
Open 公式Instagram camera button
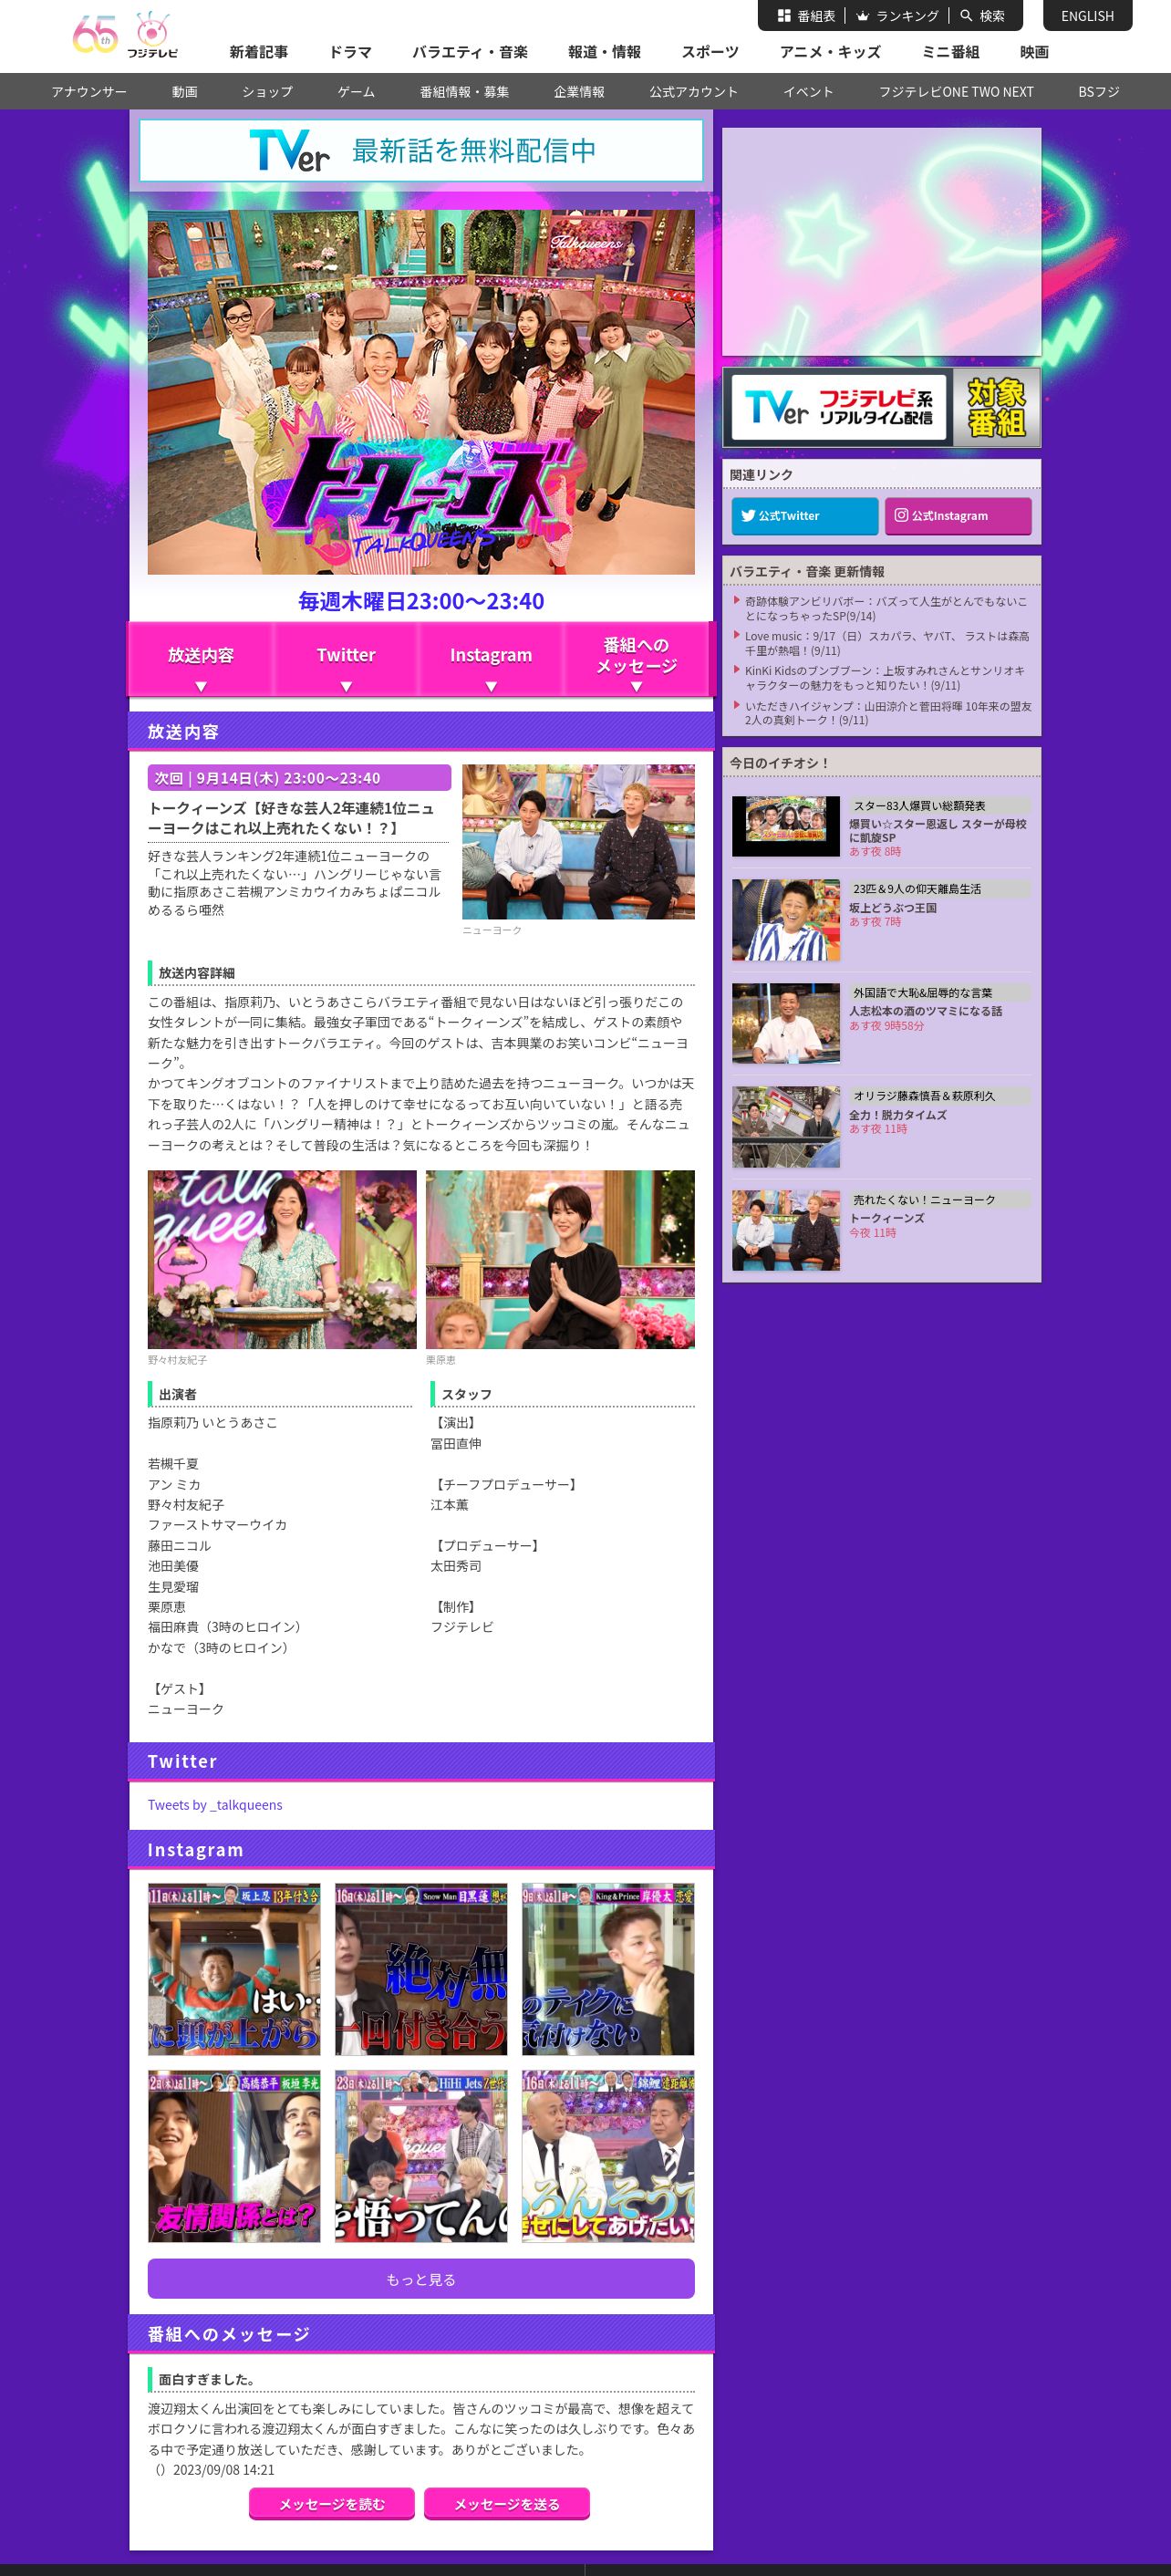pyautogui.click(x=958, y=516)
